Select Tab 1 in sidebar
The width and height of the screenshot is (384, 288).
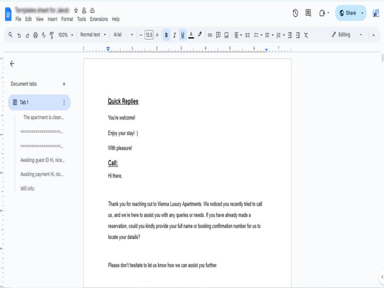click(39, 102)
